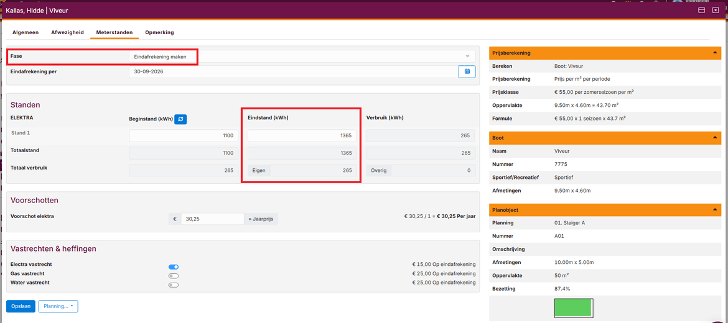Disable the Electra vastrecht switch
This screenshot has width=728, height=323.
point(174,267)
